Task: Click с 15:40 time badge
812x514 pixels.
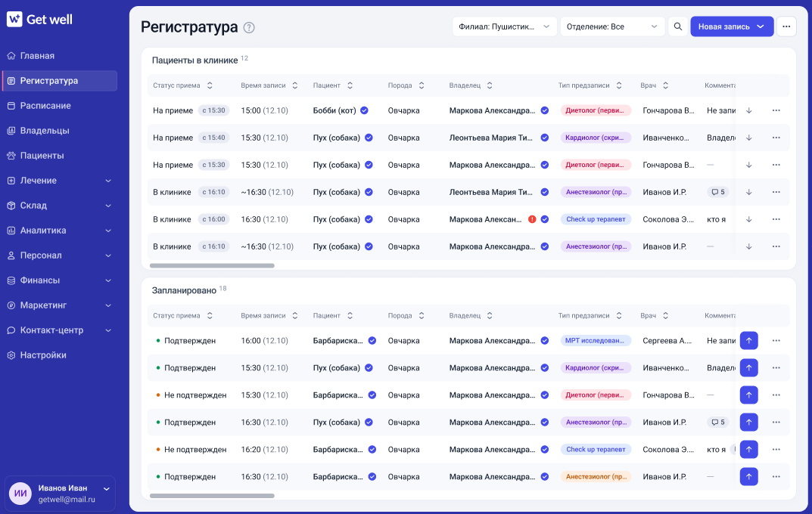Action: pyautogui.click(x=213, y=138)
